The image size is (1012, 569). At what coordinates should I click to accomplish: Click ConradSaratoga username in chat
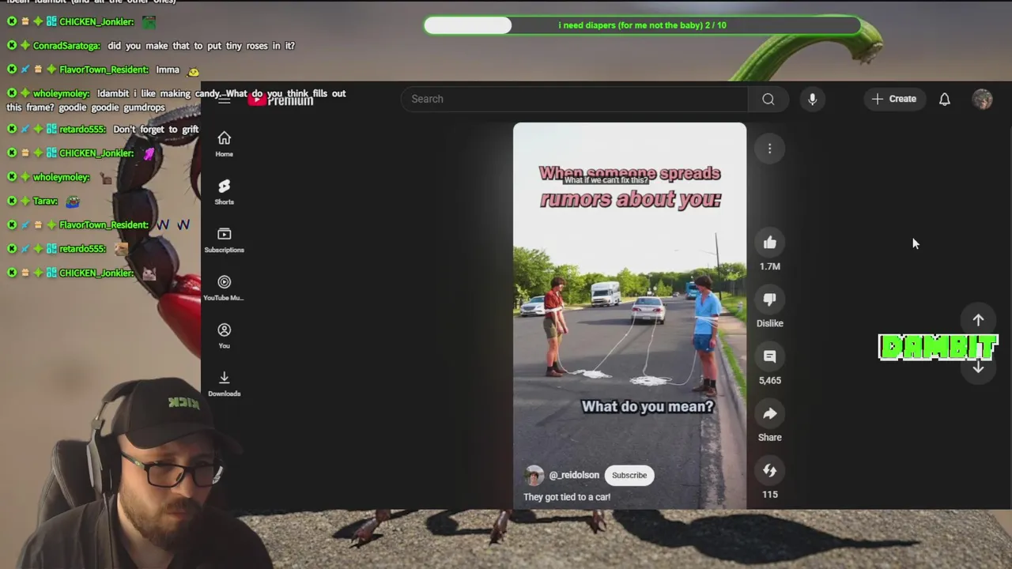pyautogui.click(x=66, y=46)
